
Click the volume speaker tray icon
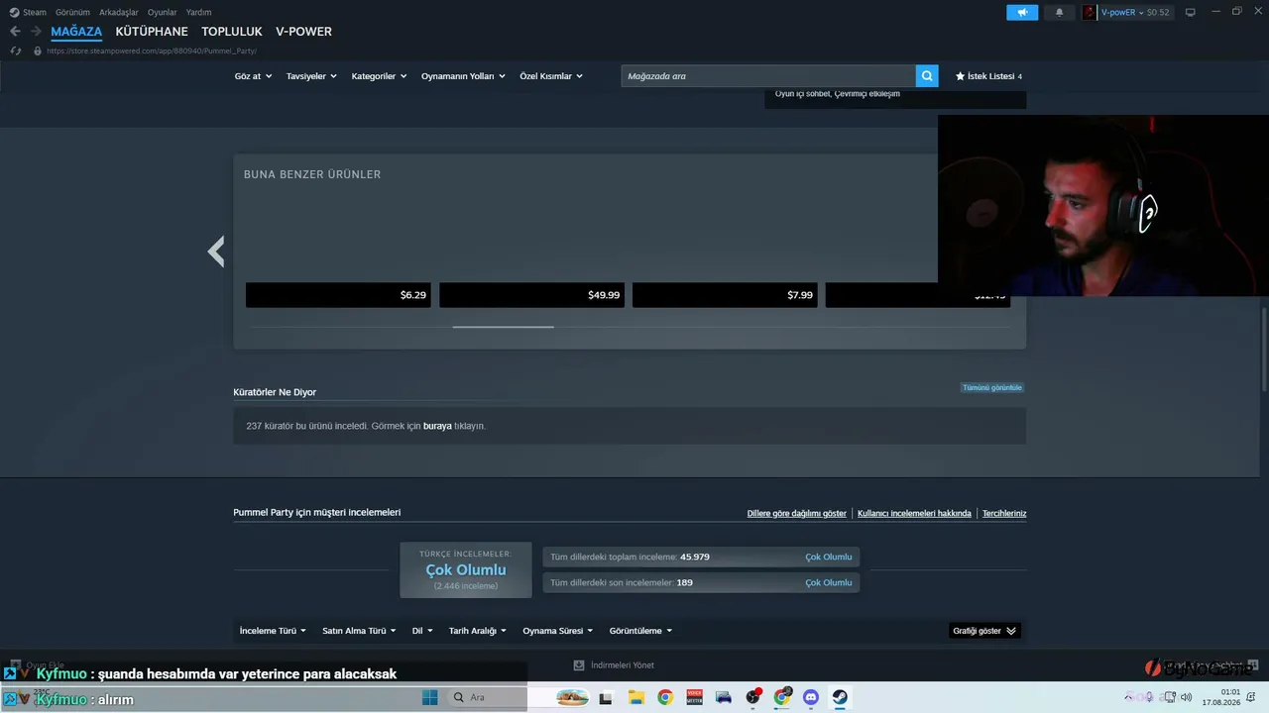(1186, 697)
